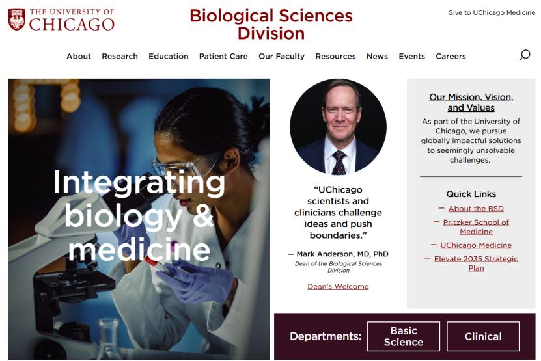The image size is (541, 361).
Task: Click the search magnifier icon
Action: pyautogui.click(x=524, y=55)
